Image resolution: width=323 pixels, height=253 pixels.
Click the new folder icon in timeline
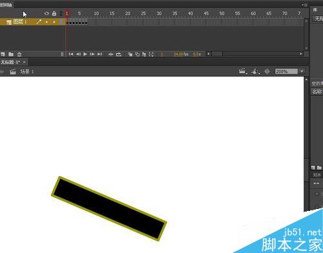11,54
